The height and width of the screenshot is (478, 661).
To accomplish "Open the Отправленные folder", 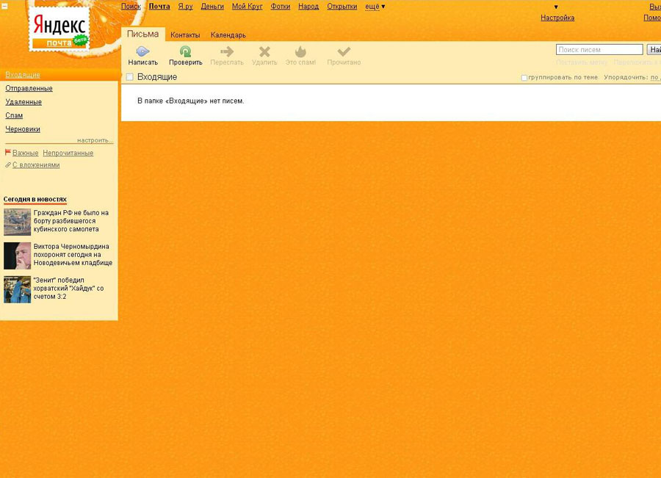I will point(29,88).
